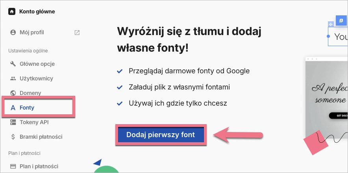Click the wrench icon for Główne opcje
This screenshot has height=173, width=348.
click(x=13, y=64)
